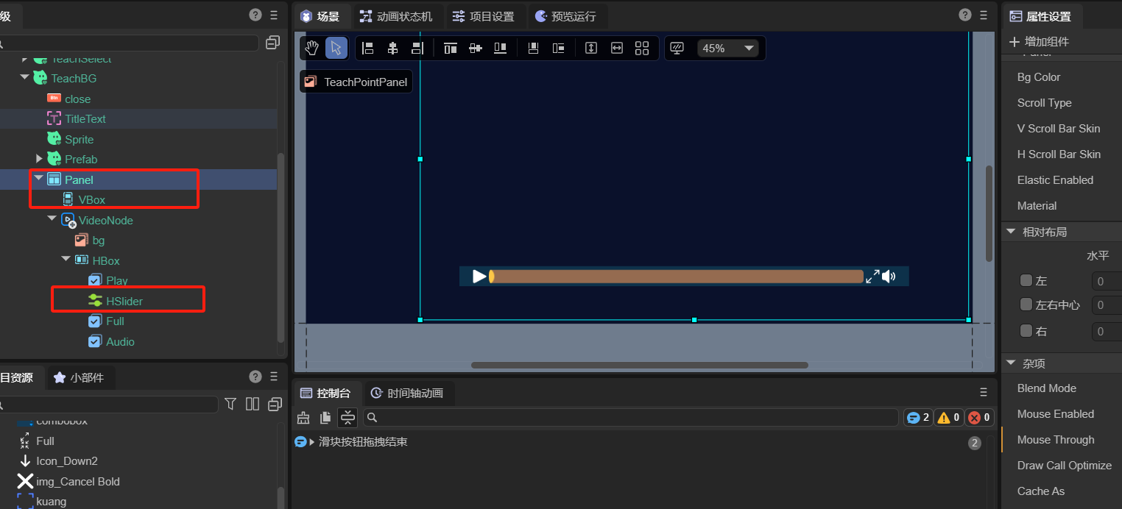Activate the arrow selection tool
The height and width of the screenshot is (509, 1122).
pos(336,49)
